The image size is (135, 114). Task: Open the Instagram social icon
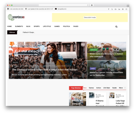(x=126, y=9)
